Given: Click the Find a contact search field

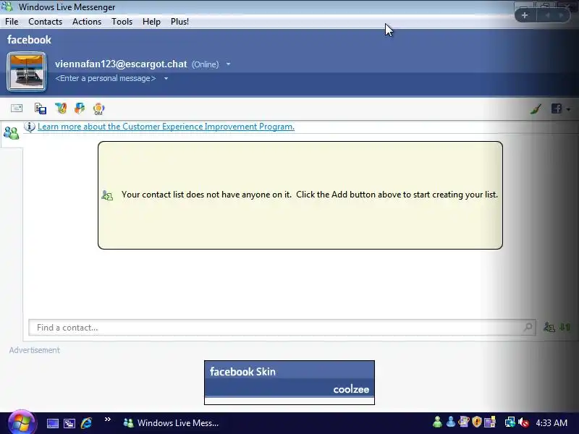Looking at the screenshot, I should click(x=282, y=328).
